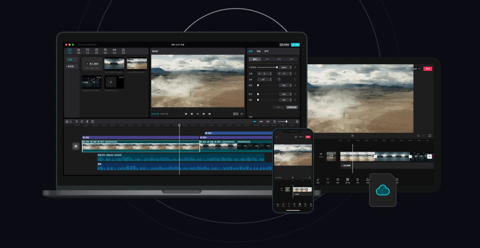Click the large cloud file icon
Image resolution: width=480 pixels, height=248 pixels.
coord(383,190)
